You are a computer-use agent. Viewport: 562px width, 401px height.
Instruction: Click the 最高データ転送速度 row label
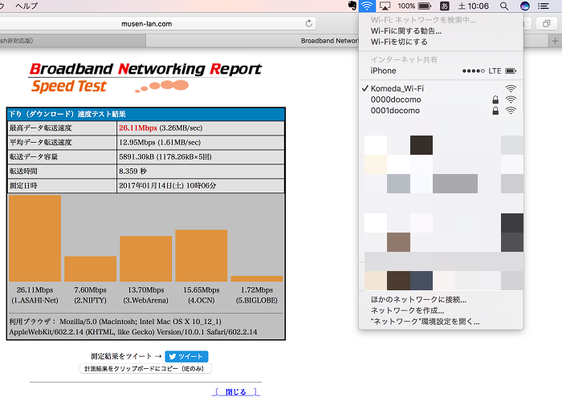coord(40,128)
